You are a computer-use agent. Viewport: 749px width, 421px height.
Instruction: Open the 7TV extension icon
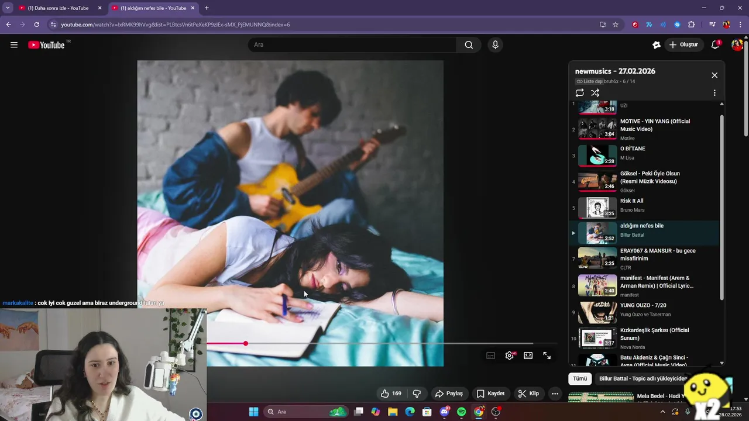click(x=649, y=25)
